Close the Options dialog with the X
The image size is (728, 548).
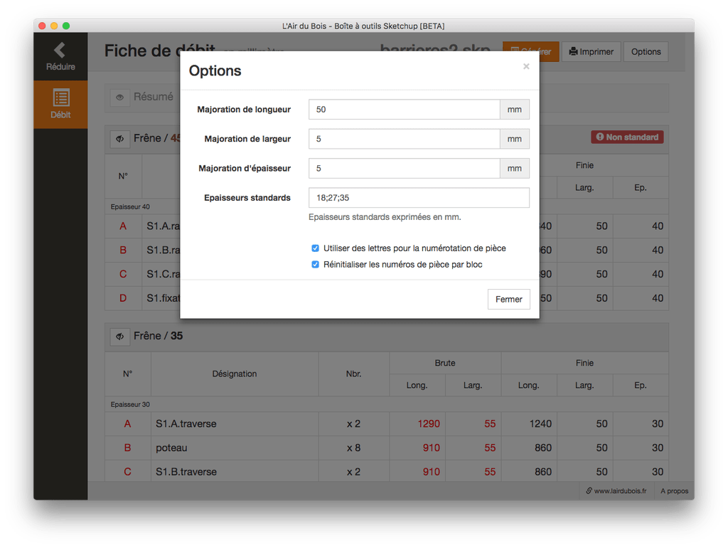526,66
